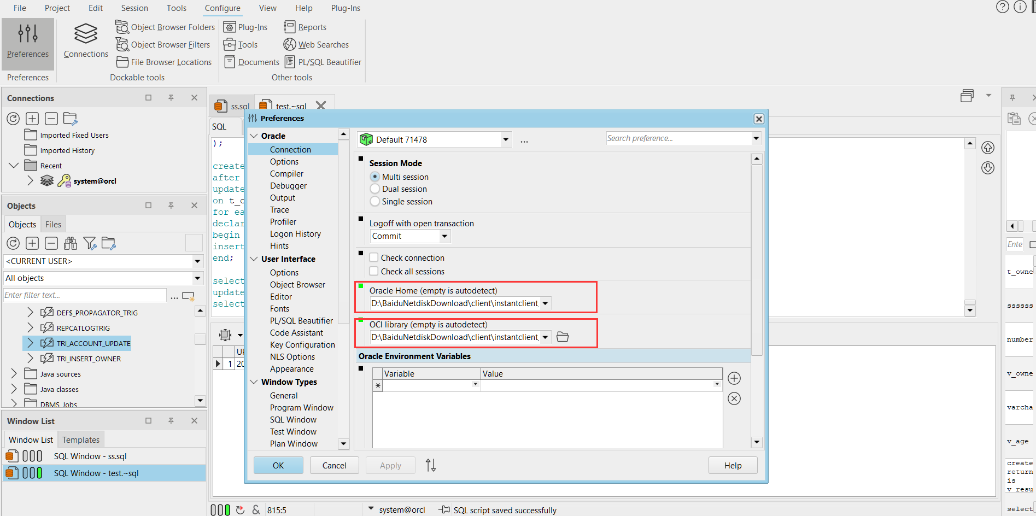Remove the selected environment variable
The image size is (1036, 516).
tap(734, 398)
